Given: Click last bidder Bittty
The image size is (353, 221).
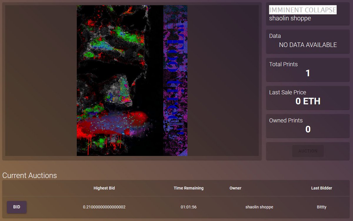Looking at the screenshot, I should pyautogui.click(x=322, y=207).
